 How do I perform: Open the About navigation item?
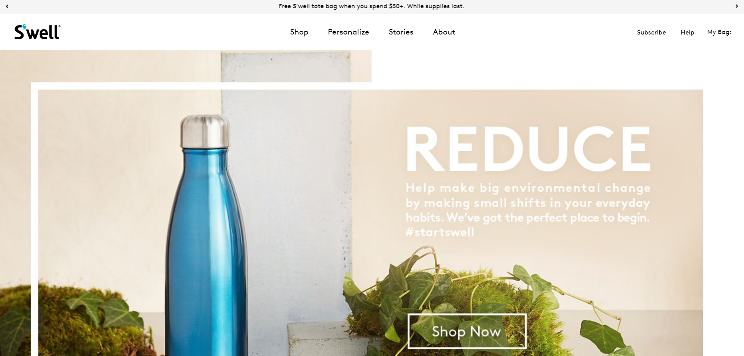click(444, 32)
